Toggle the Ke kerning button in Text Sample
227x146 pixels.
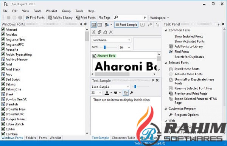coord(126,93)
